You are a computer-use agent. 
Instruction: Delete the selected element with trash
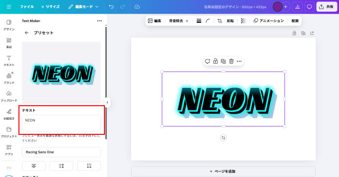coord(231,61)
